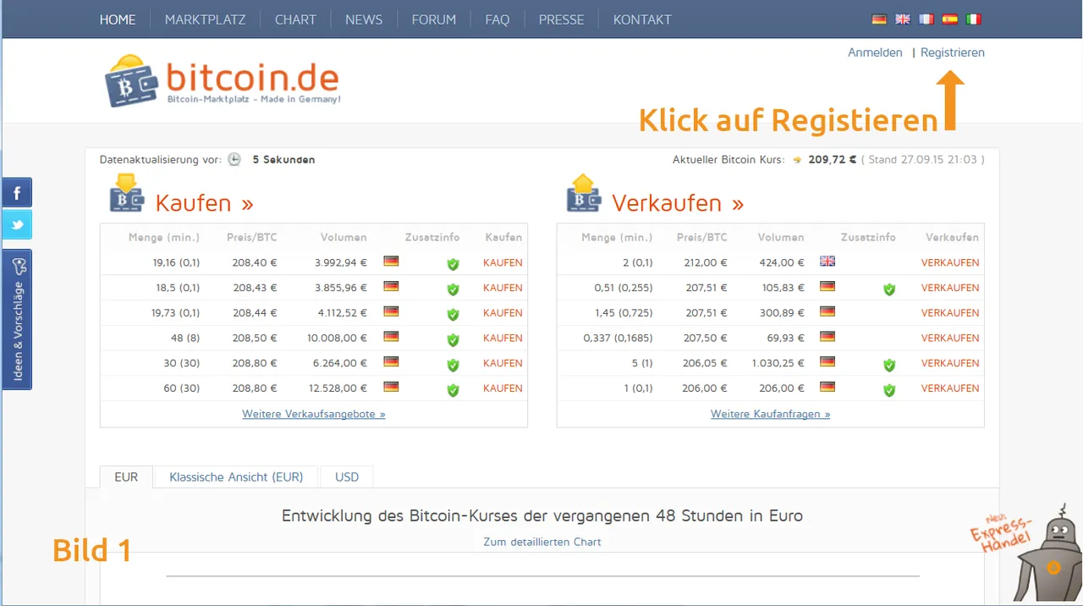Switch site language to English flag
The image size is (1083, 606).
tap(903, 19)
